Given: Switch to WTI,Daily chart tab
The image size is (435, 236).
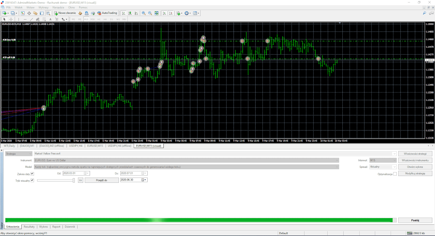Looking at the screenshot, I should [10, 146].
